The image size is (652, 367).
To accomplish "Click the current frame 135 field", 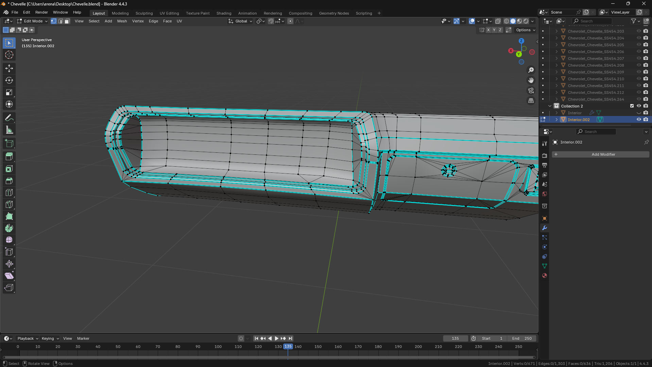I will coord(455,338).
